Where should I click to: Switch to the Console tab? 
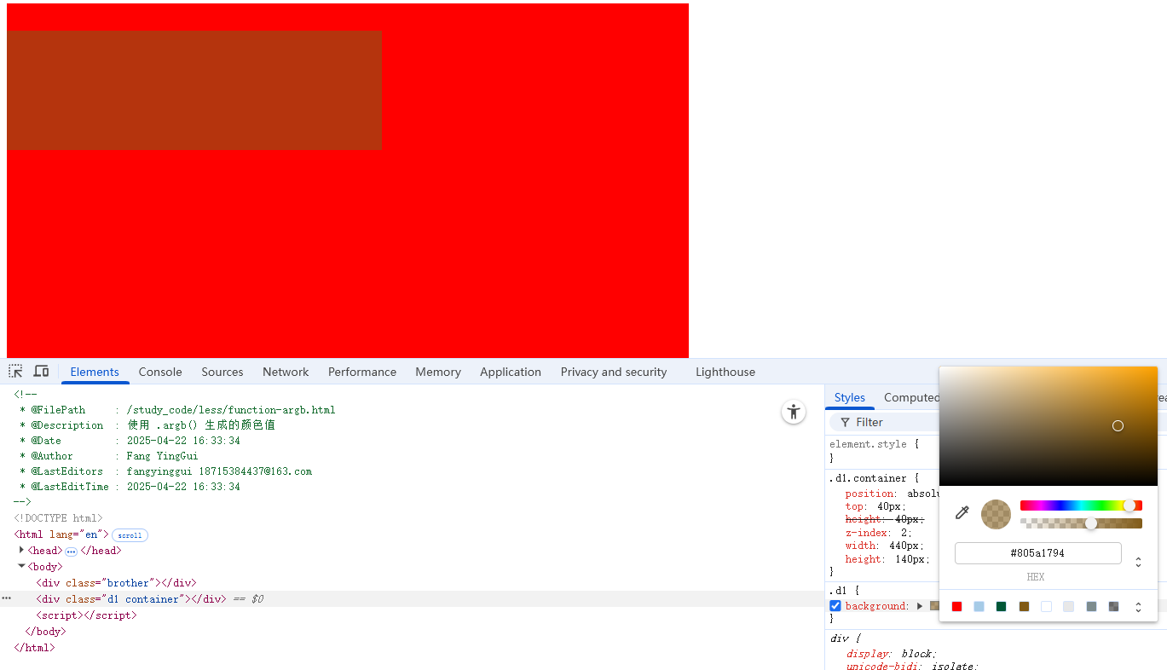coord(160,372)
